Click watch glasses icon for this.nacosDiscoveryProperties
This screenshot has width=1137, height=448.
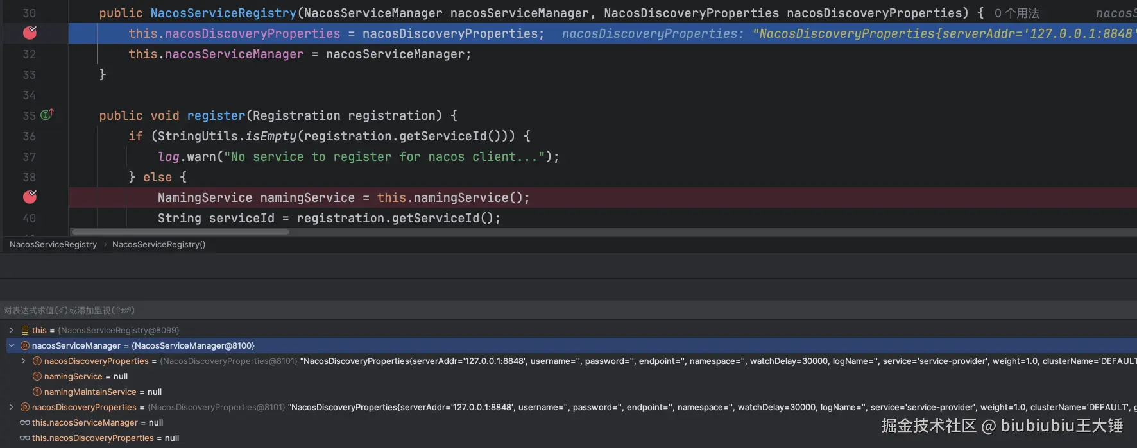coord(25,438)
